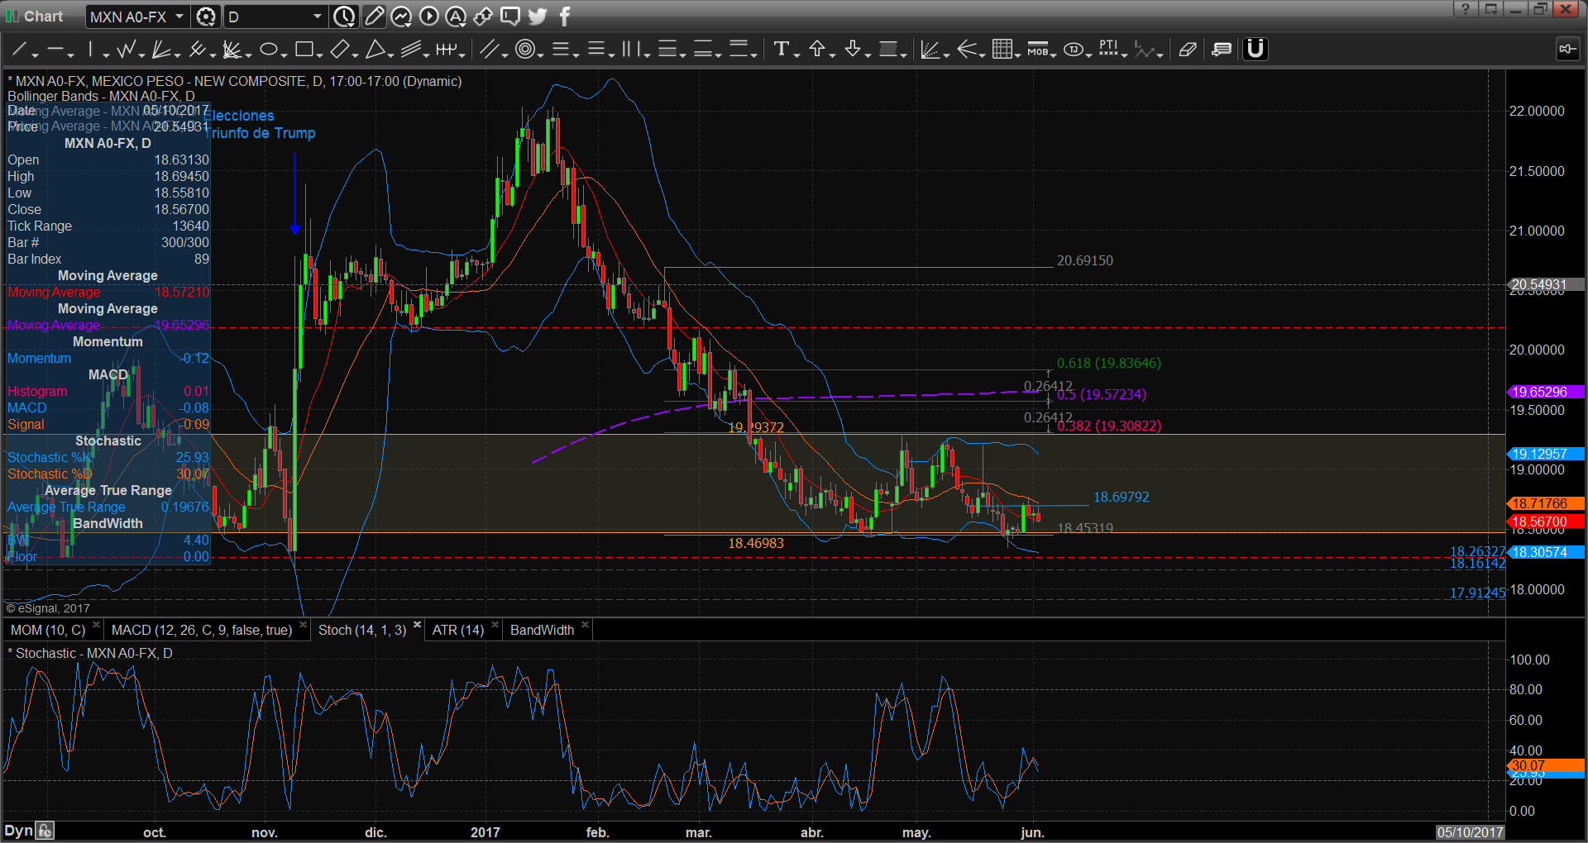The width and height of the screenshot is (1588, 843).
Task: Select the ellipse drawing tool
Action: click(x=268, y=50)
